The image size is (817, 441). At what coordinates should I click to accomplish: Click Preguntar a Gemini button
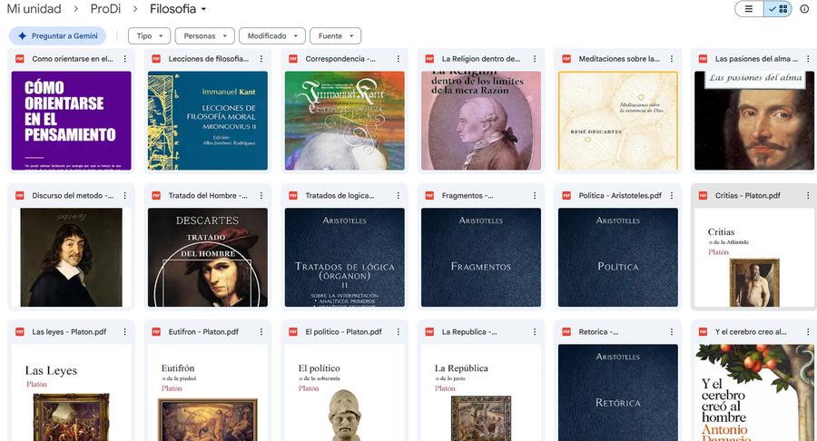(x=57, y=36)
